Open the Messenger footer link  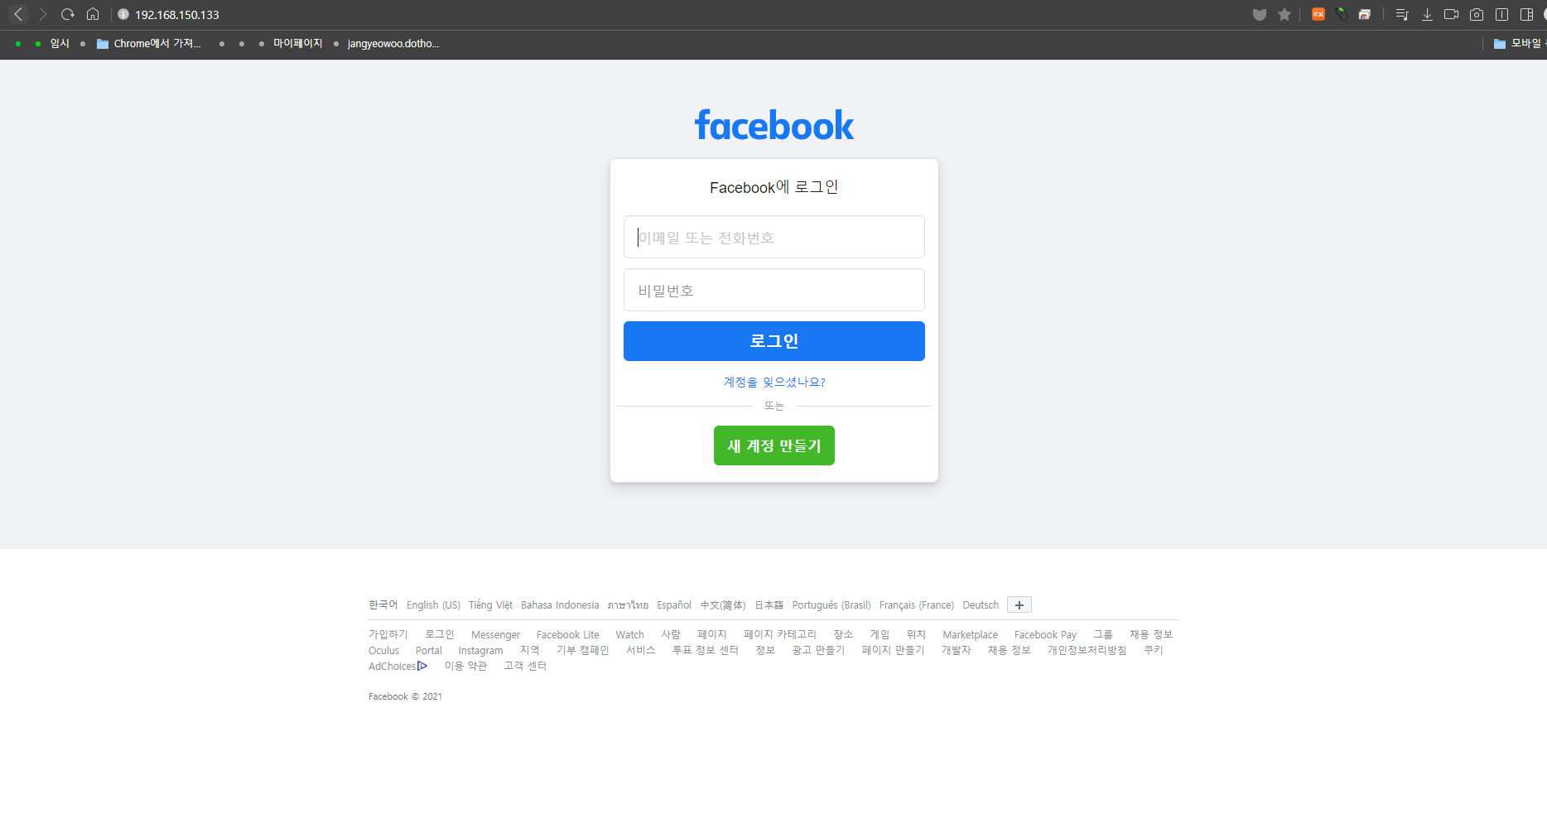point(495,634)
